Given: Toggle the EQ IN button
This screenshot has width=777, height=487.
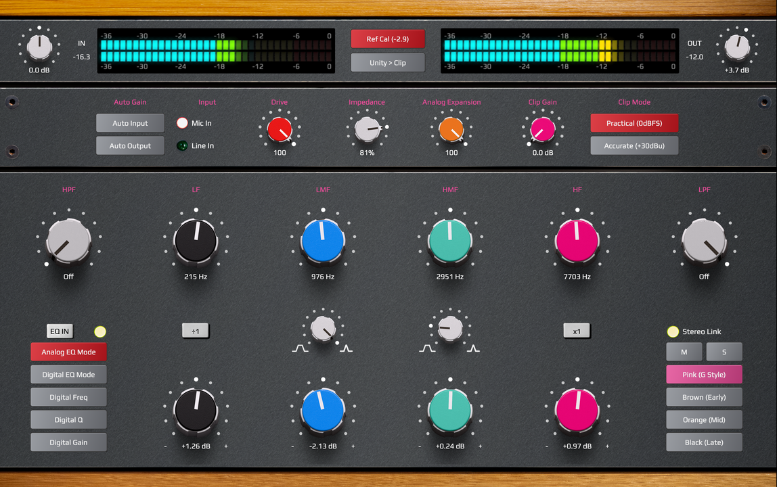Looking at the screenshot, I should (x=60, y=331).
